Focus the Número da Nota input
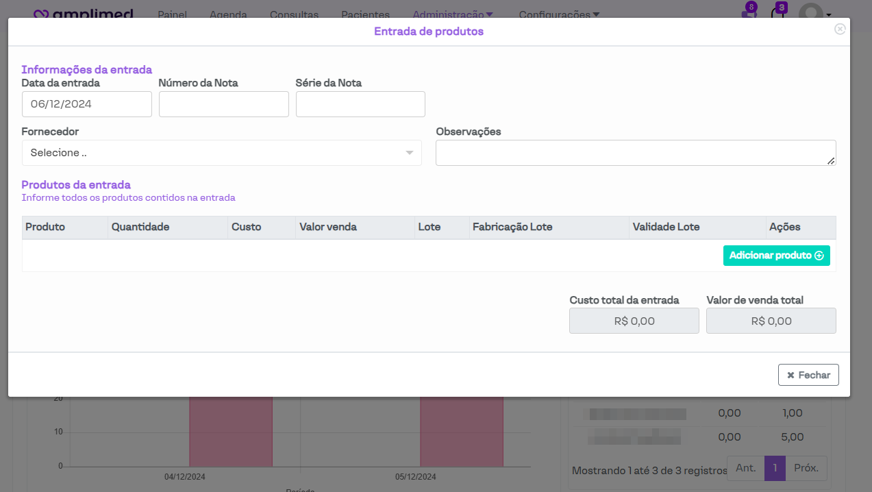 223,104
